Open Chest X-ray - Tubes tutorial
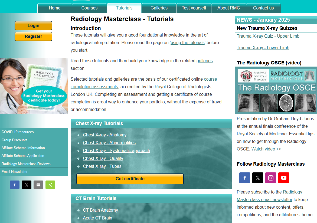Screen dimensions: 317x223 [x=102, y=166]
